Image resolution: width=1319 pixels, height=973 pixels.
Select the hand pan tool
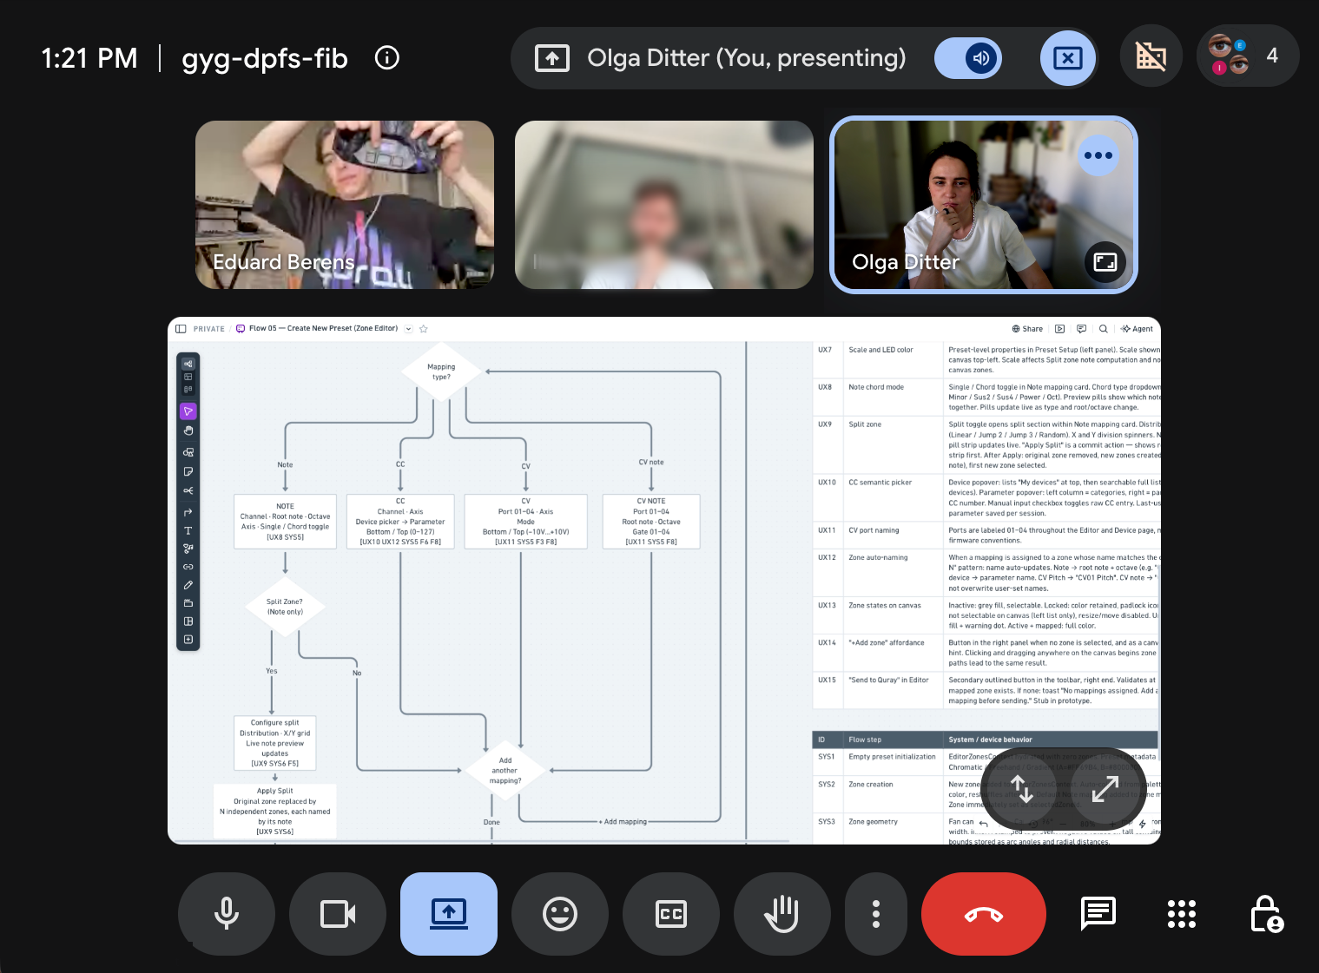point(188,431)
